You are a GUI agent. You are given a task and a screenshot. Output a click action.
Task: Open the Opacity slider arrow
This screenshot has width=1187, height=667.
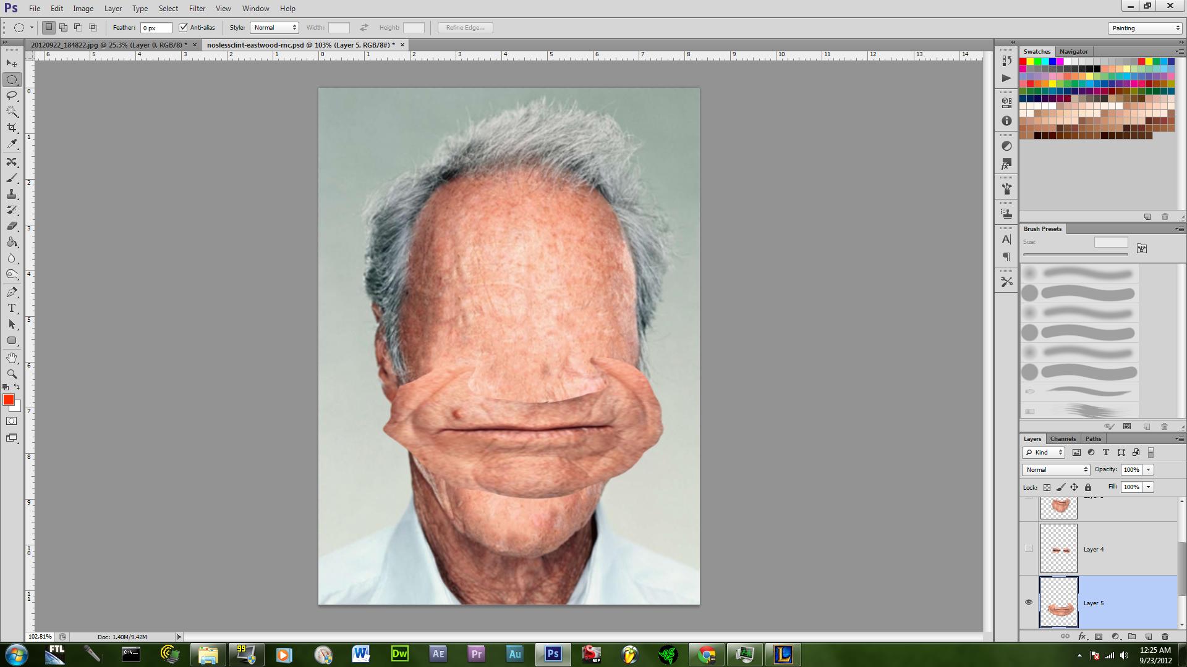coord(1149,470)
